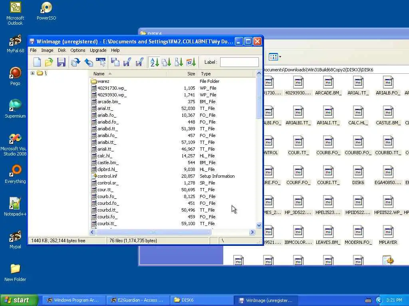
Task: Open the Mypal desktop icon
Action: [15, 239]
